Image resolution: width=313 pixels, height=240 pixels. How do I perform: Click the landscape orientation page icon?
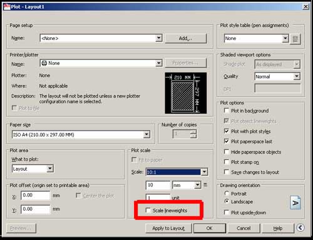[x=295, y=202]
